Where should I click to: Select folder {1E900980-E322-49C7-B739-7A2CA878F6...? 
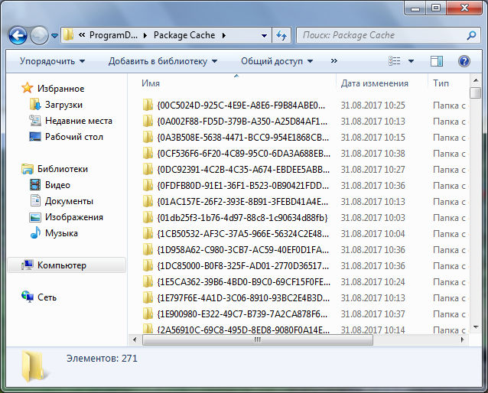(x=242, y=314)
